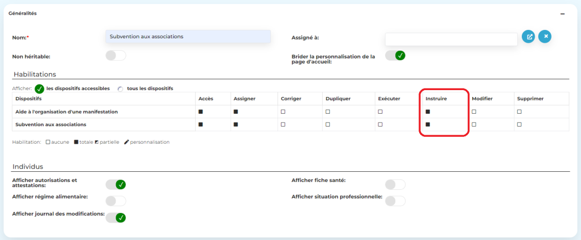
Task: Check Modifier for Aide à l'organisation d'une manifestation
Action: [474, 112]
